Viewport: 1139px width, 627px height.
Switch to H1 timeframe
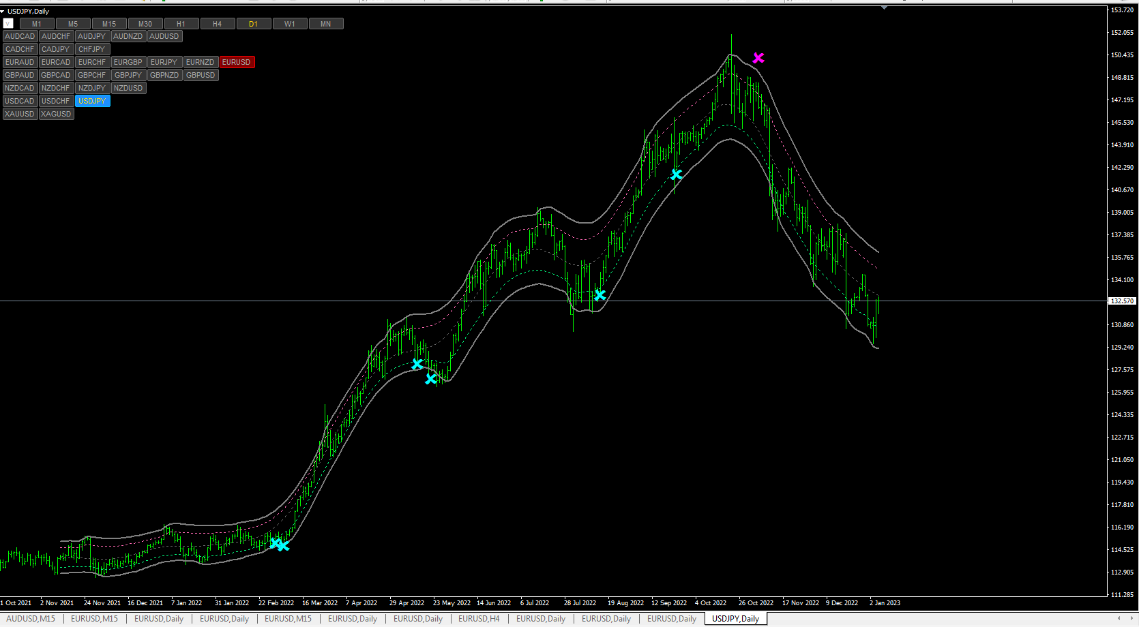[x=181, y=24]
